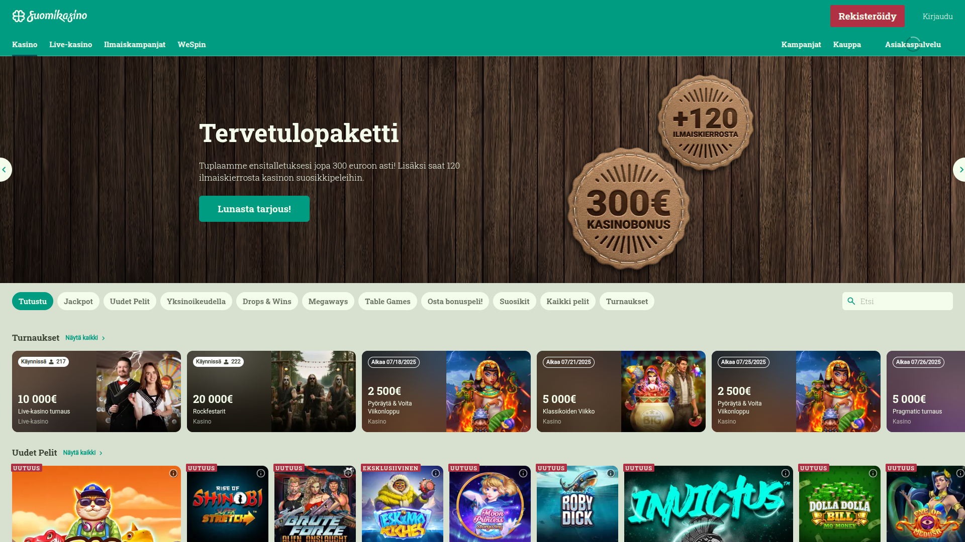Open the Rockfestarit 20 000€ tournament card
This screenshot has height=542, width=965.
point(271,391)
